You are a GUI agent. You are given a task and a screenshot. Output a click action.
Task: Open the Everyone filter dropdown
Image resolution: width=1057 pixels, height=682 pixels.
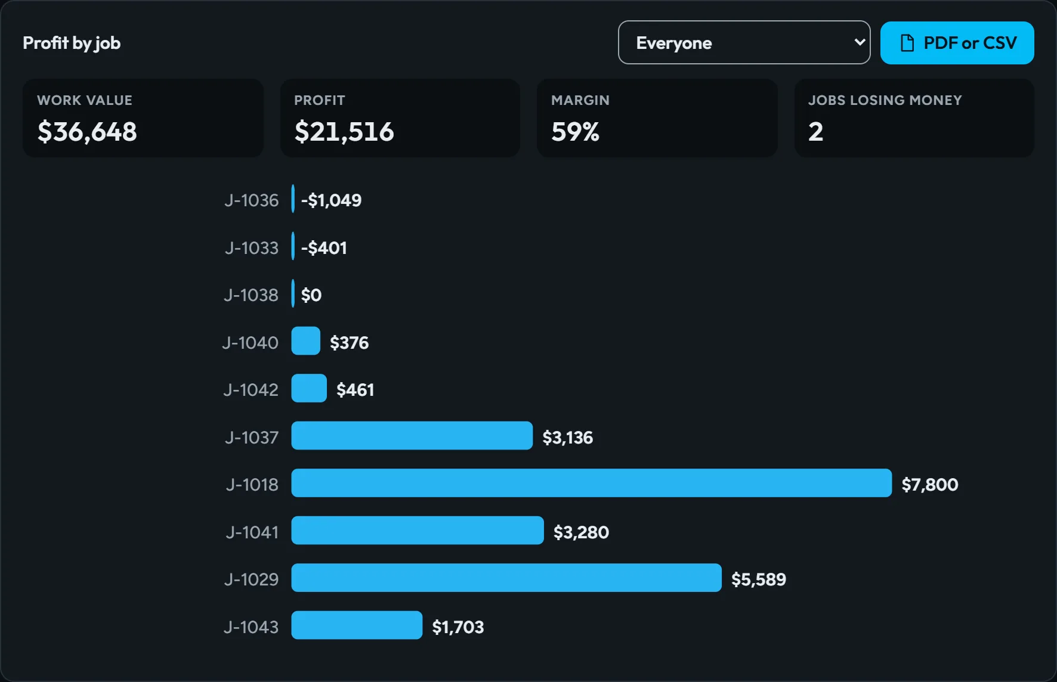coord(744,42)
